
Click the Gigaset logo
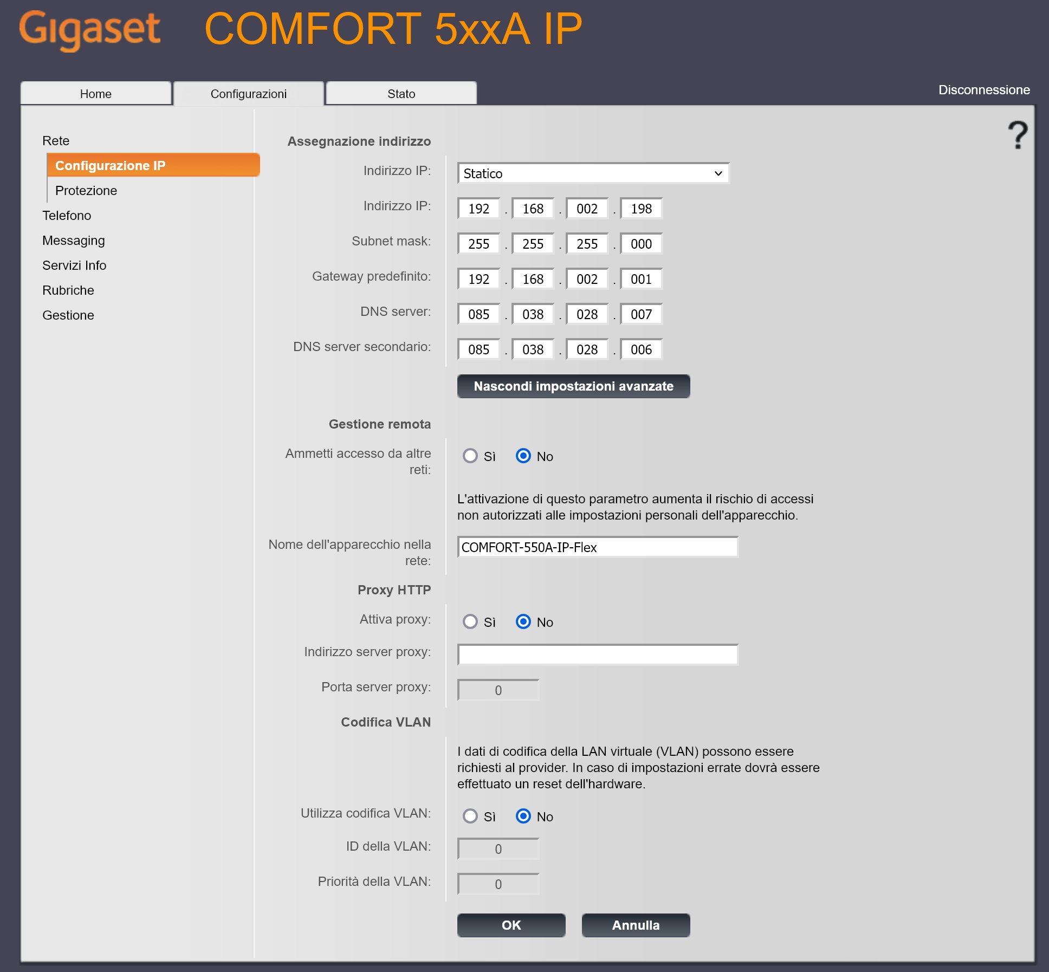coord(90,30)
